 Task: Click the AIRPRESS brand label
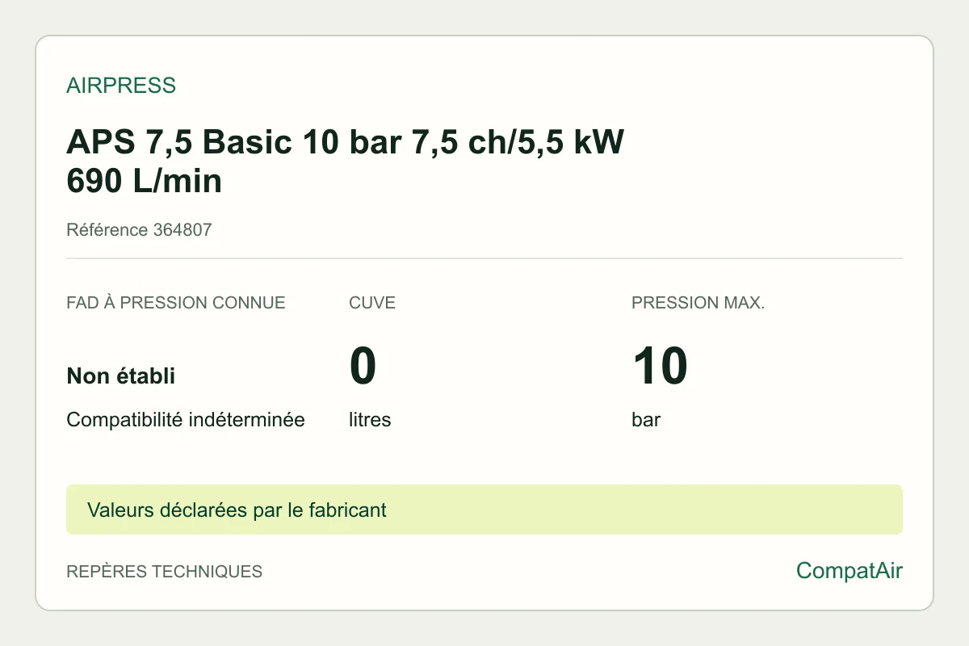[121, 86]
